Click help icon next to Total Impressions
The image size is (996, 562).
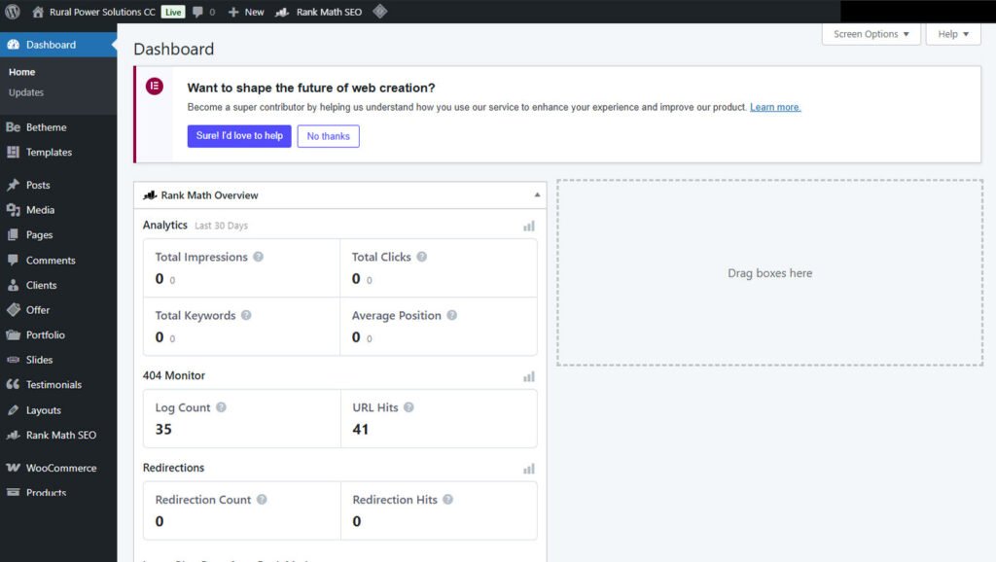point(258,257)
